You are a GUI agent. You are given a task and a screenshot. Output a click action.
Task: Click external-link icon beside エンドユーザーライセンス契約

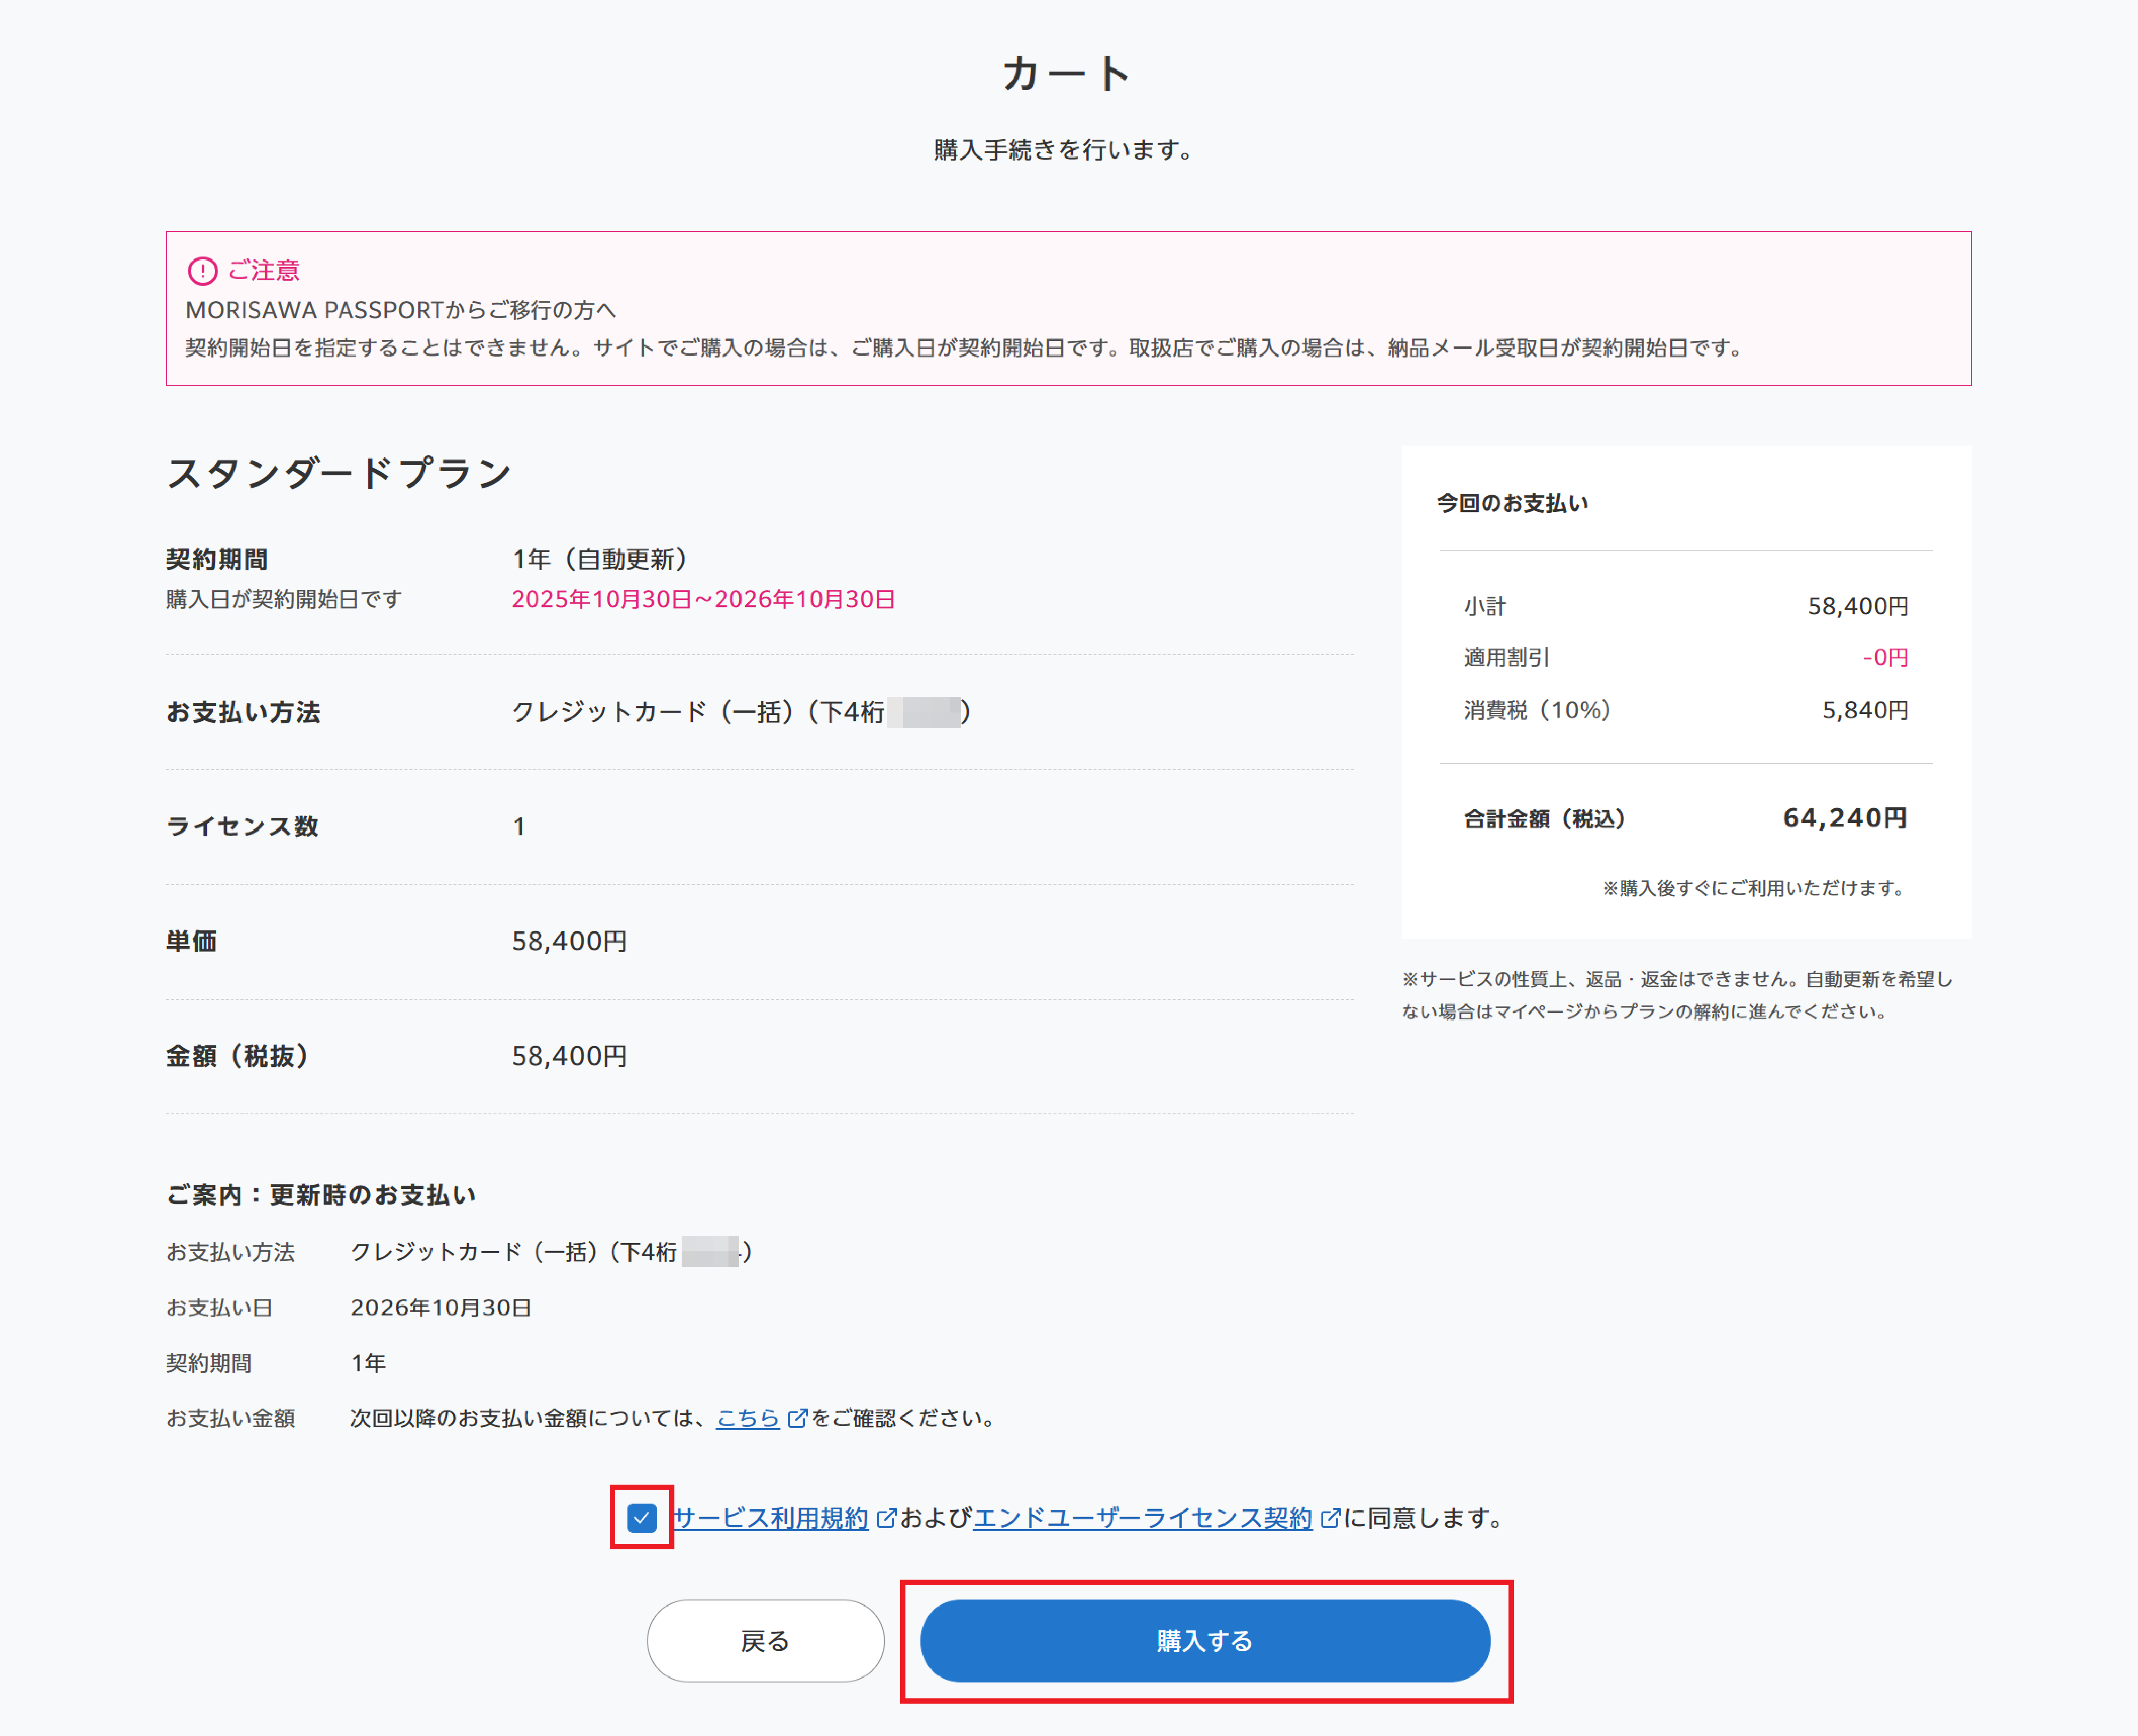pos(1330,1518)
